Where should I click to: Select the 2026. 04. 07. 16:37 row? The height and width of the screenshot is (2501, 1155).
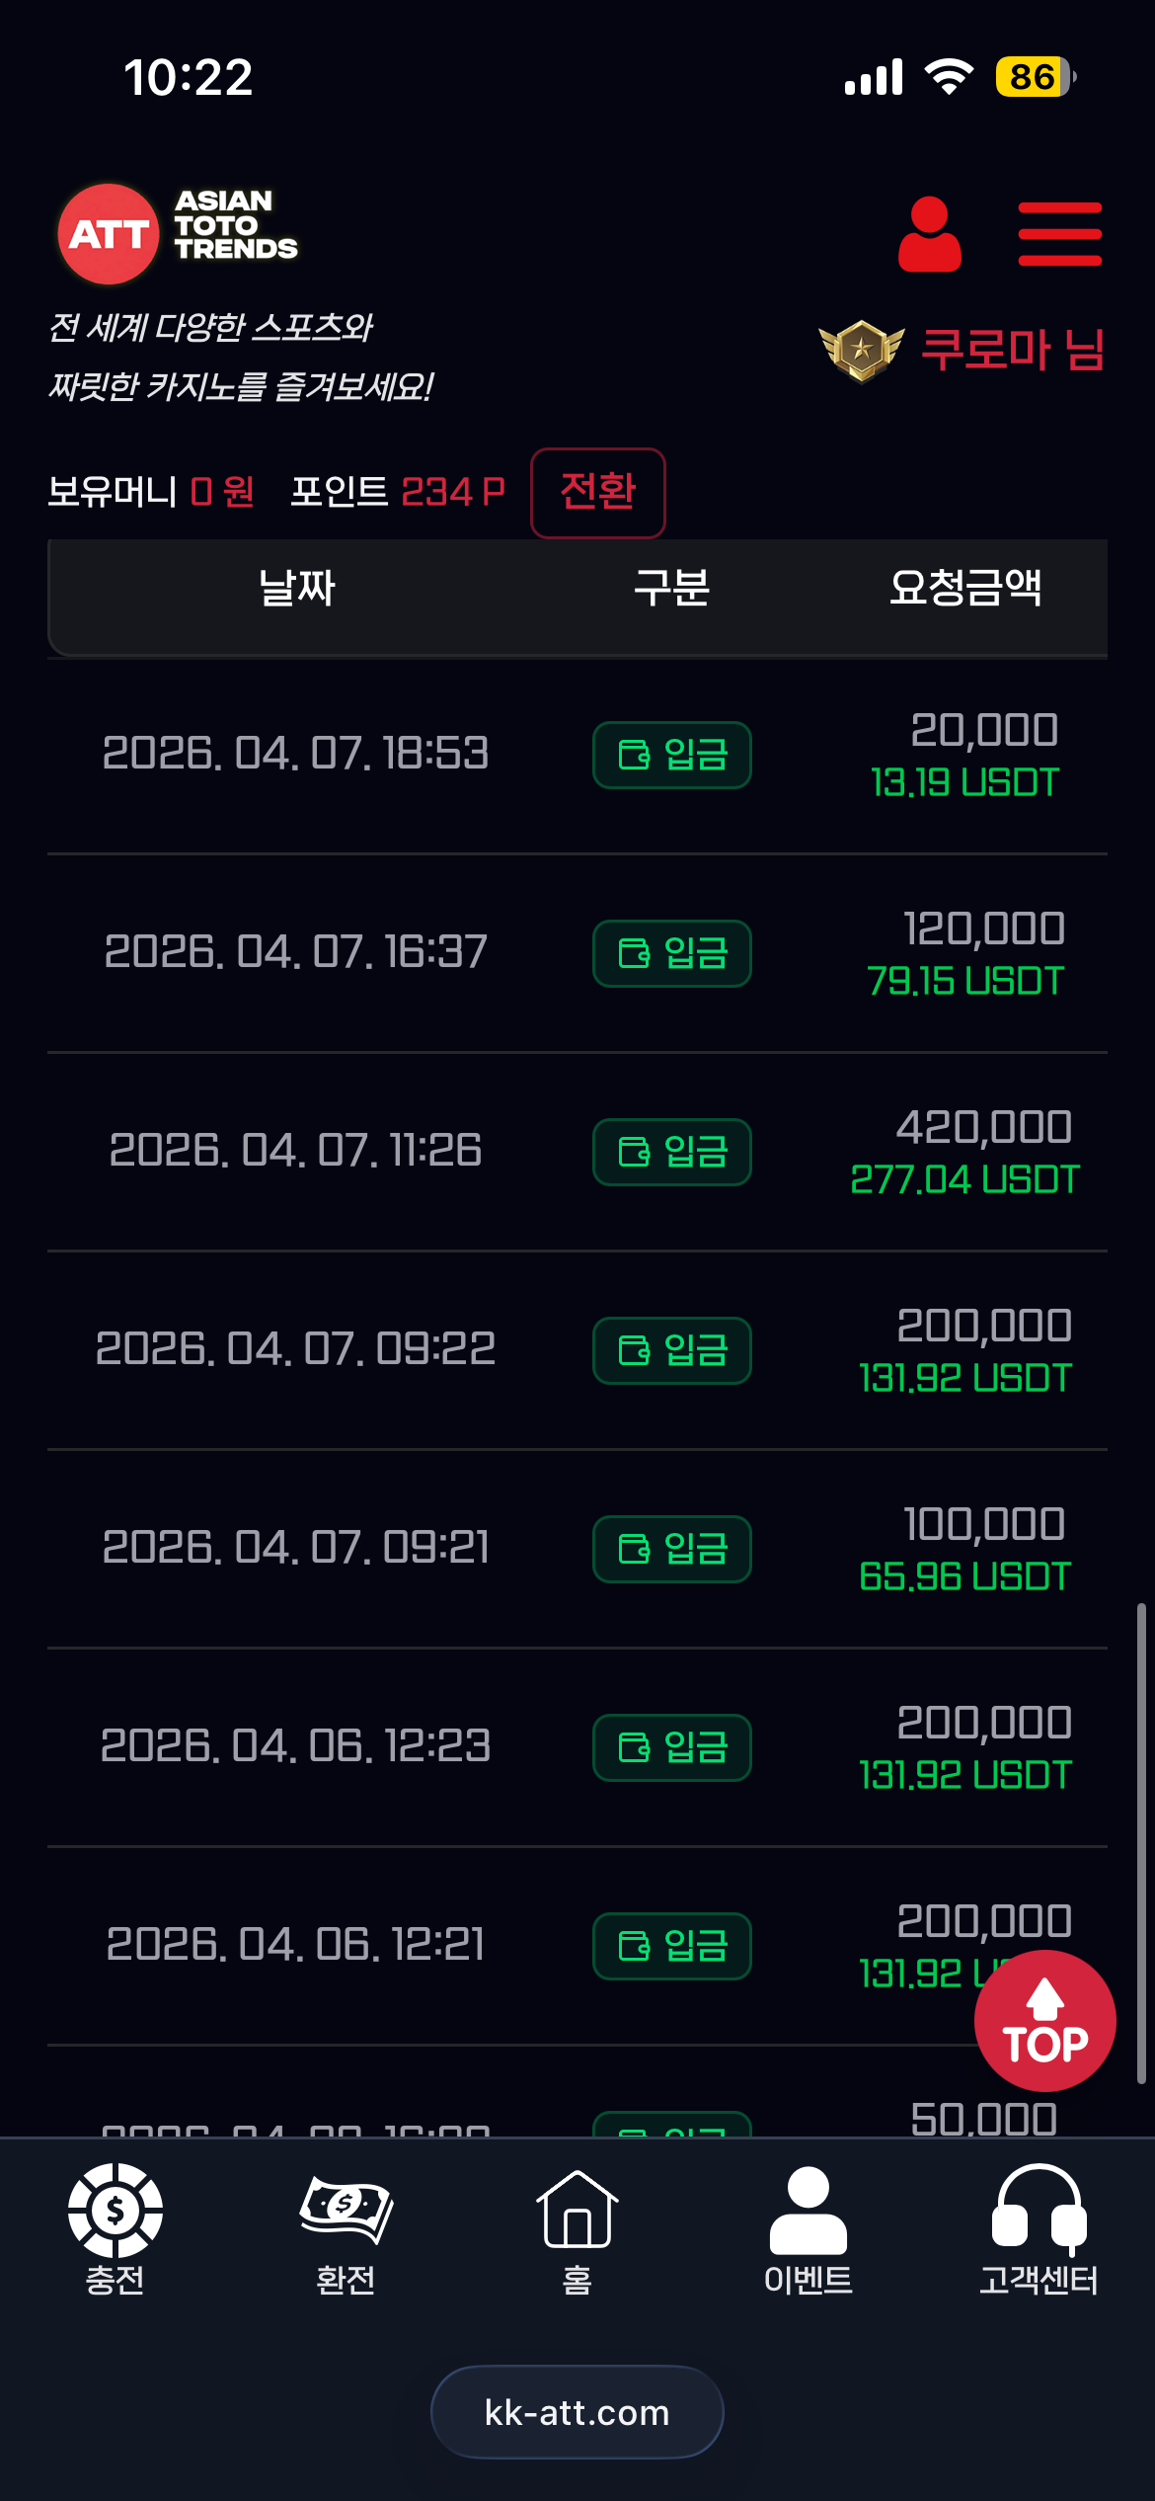click(x=577, y=953)
